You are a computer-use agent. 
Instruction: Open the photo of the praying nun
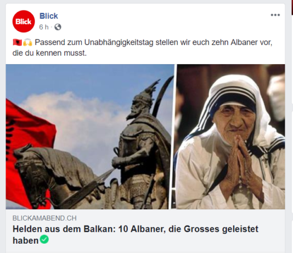pos(231,137)
